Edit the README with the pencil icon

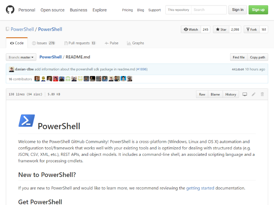tap(253, 94)
